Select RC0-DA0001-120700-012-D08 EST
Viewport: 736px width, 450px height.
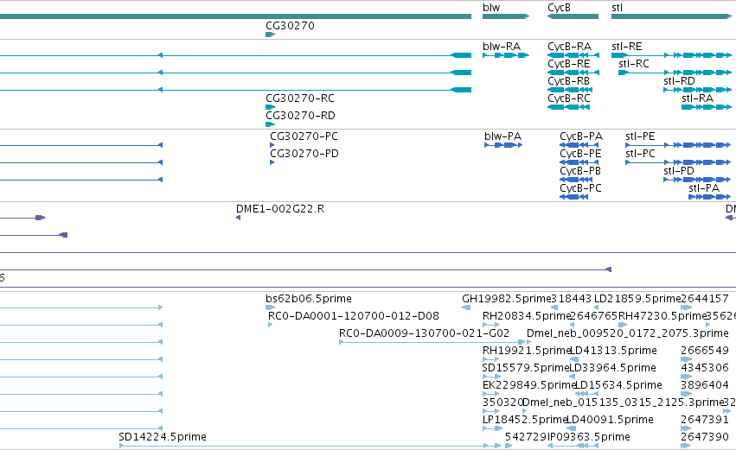click(270, 325)
